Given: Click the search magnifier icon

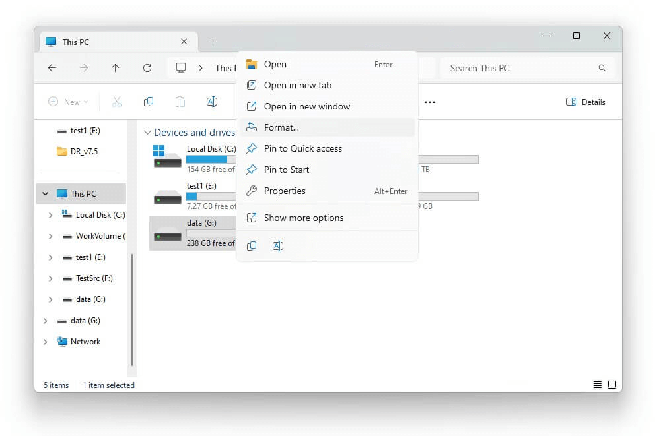Looking at the screenshot, I should (602, 68).
